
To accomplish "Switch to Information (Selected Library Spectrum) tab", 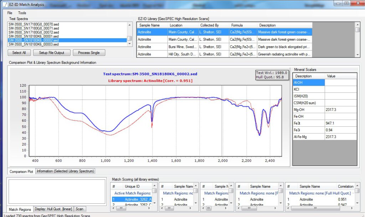I will point(66,171).
